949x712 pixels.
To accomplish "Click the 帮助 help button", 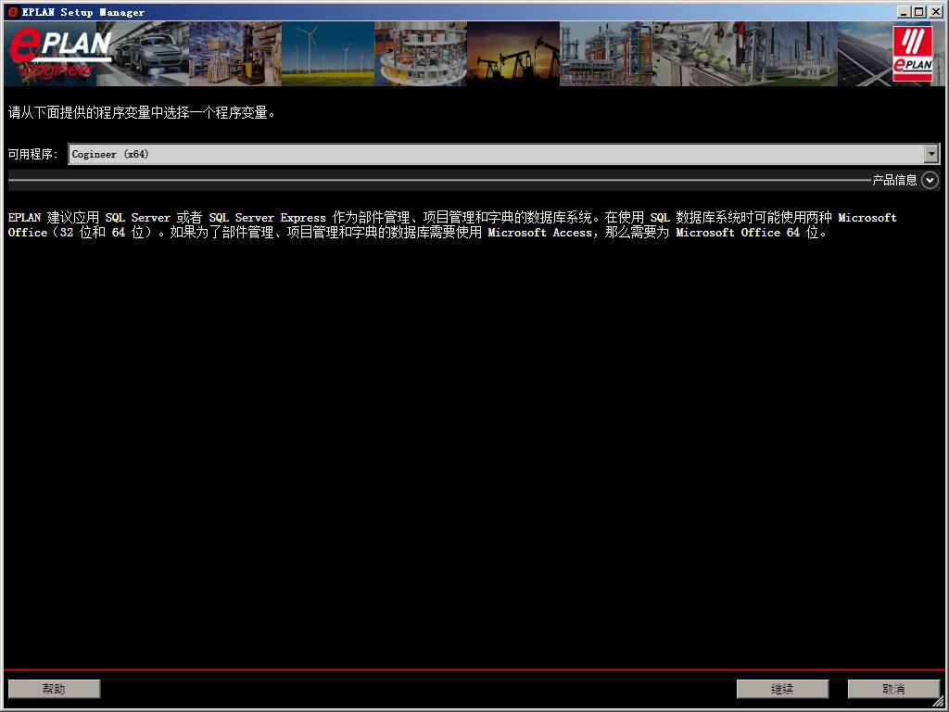I will pos(55,689).
